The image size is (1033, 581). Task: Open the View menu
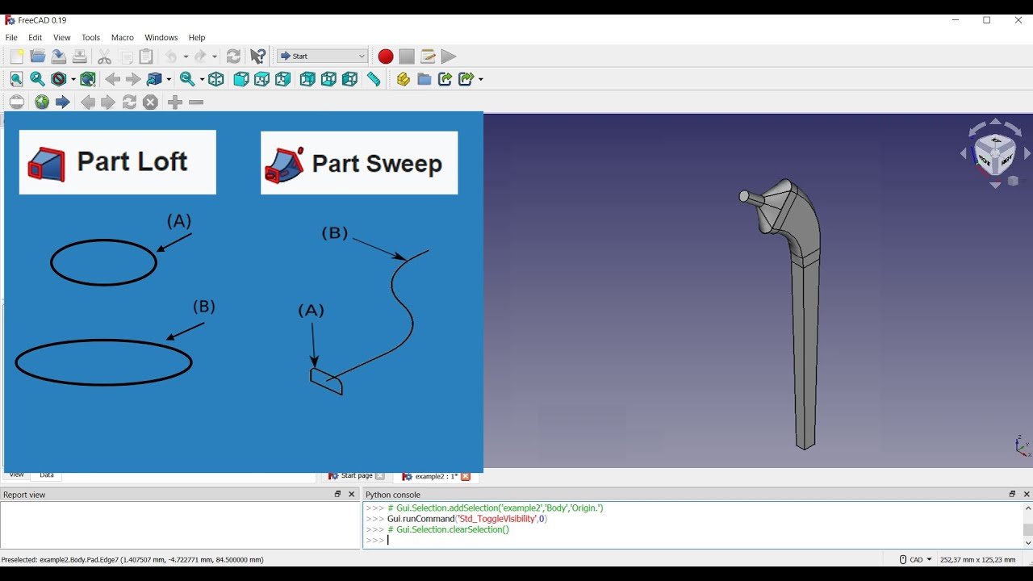62,38
